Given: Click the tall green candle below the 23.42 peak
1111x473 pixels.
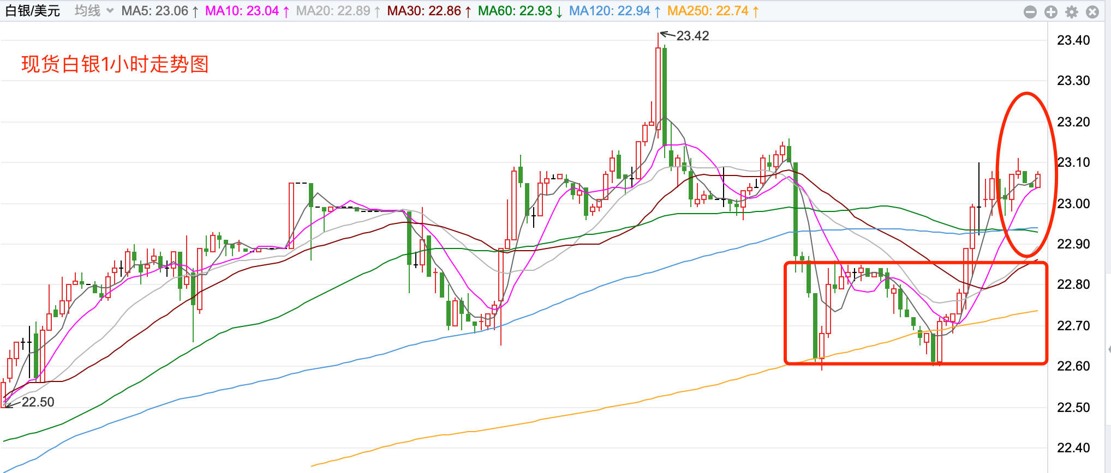Looking at the screenshot, I should point(665,102).
